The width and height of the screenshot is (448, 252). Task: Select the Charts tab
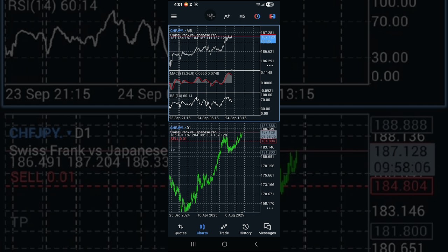202,229
